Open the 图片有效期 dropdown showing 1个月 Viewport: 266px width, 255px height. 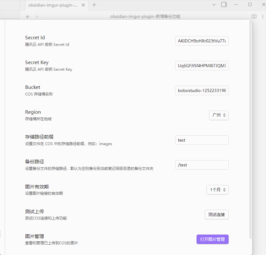point(217,190)
